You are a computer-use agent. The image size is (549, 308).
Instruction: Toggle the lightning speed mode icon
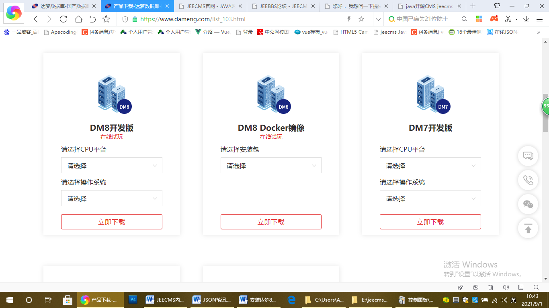coord(349,19)
